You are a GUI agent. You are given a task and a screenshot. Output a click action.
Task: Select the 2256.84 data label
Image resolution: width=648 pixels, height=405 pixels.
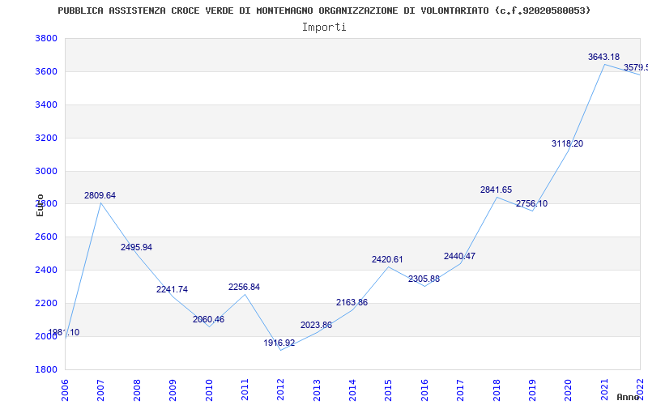coord(245,287)
